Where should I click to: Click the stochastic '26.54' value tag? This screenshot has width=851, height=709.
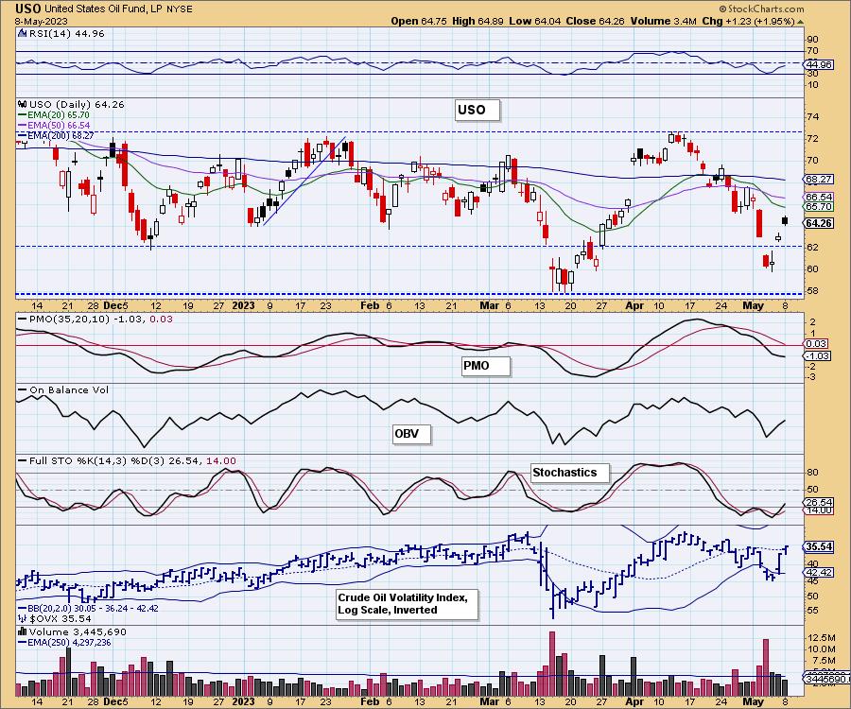(820, 502)
